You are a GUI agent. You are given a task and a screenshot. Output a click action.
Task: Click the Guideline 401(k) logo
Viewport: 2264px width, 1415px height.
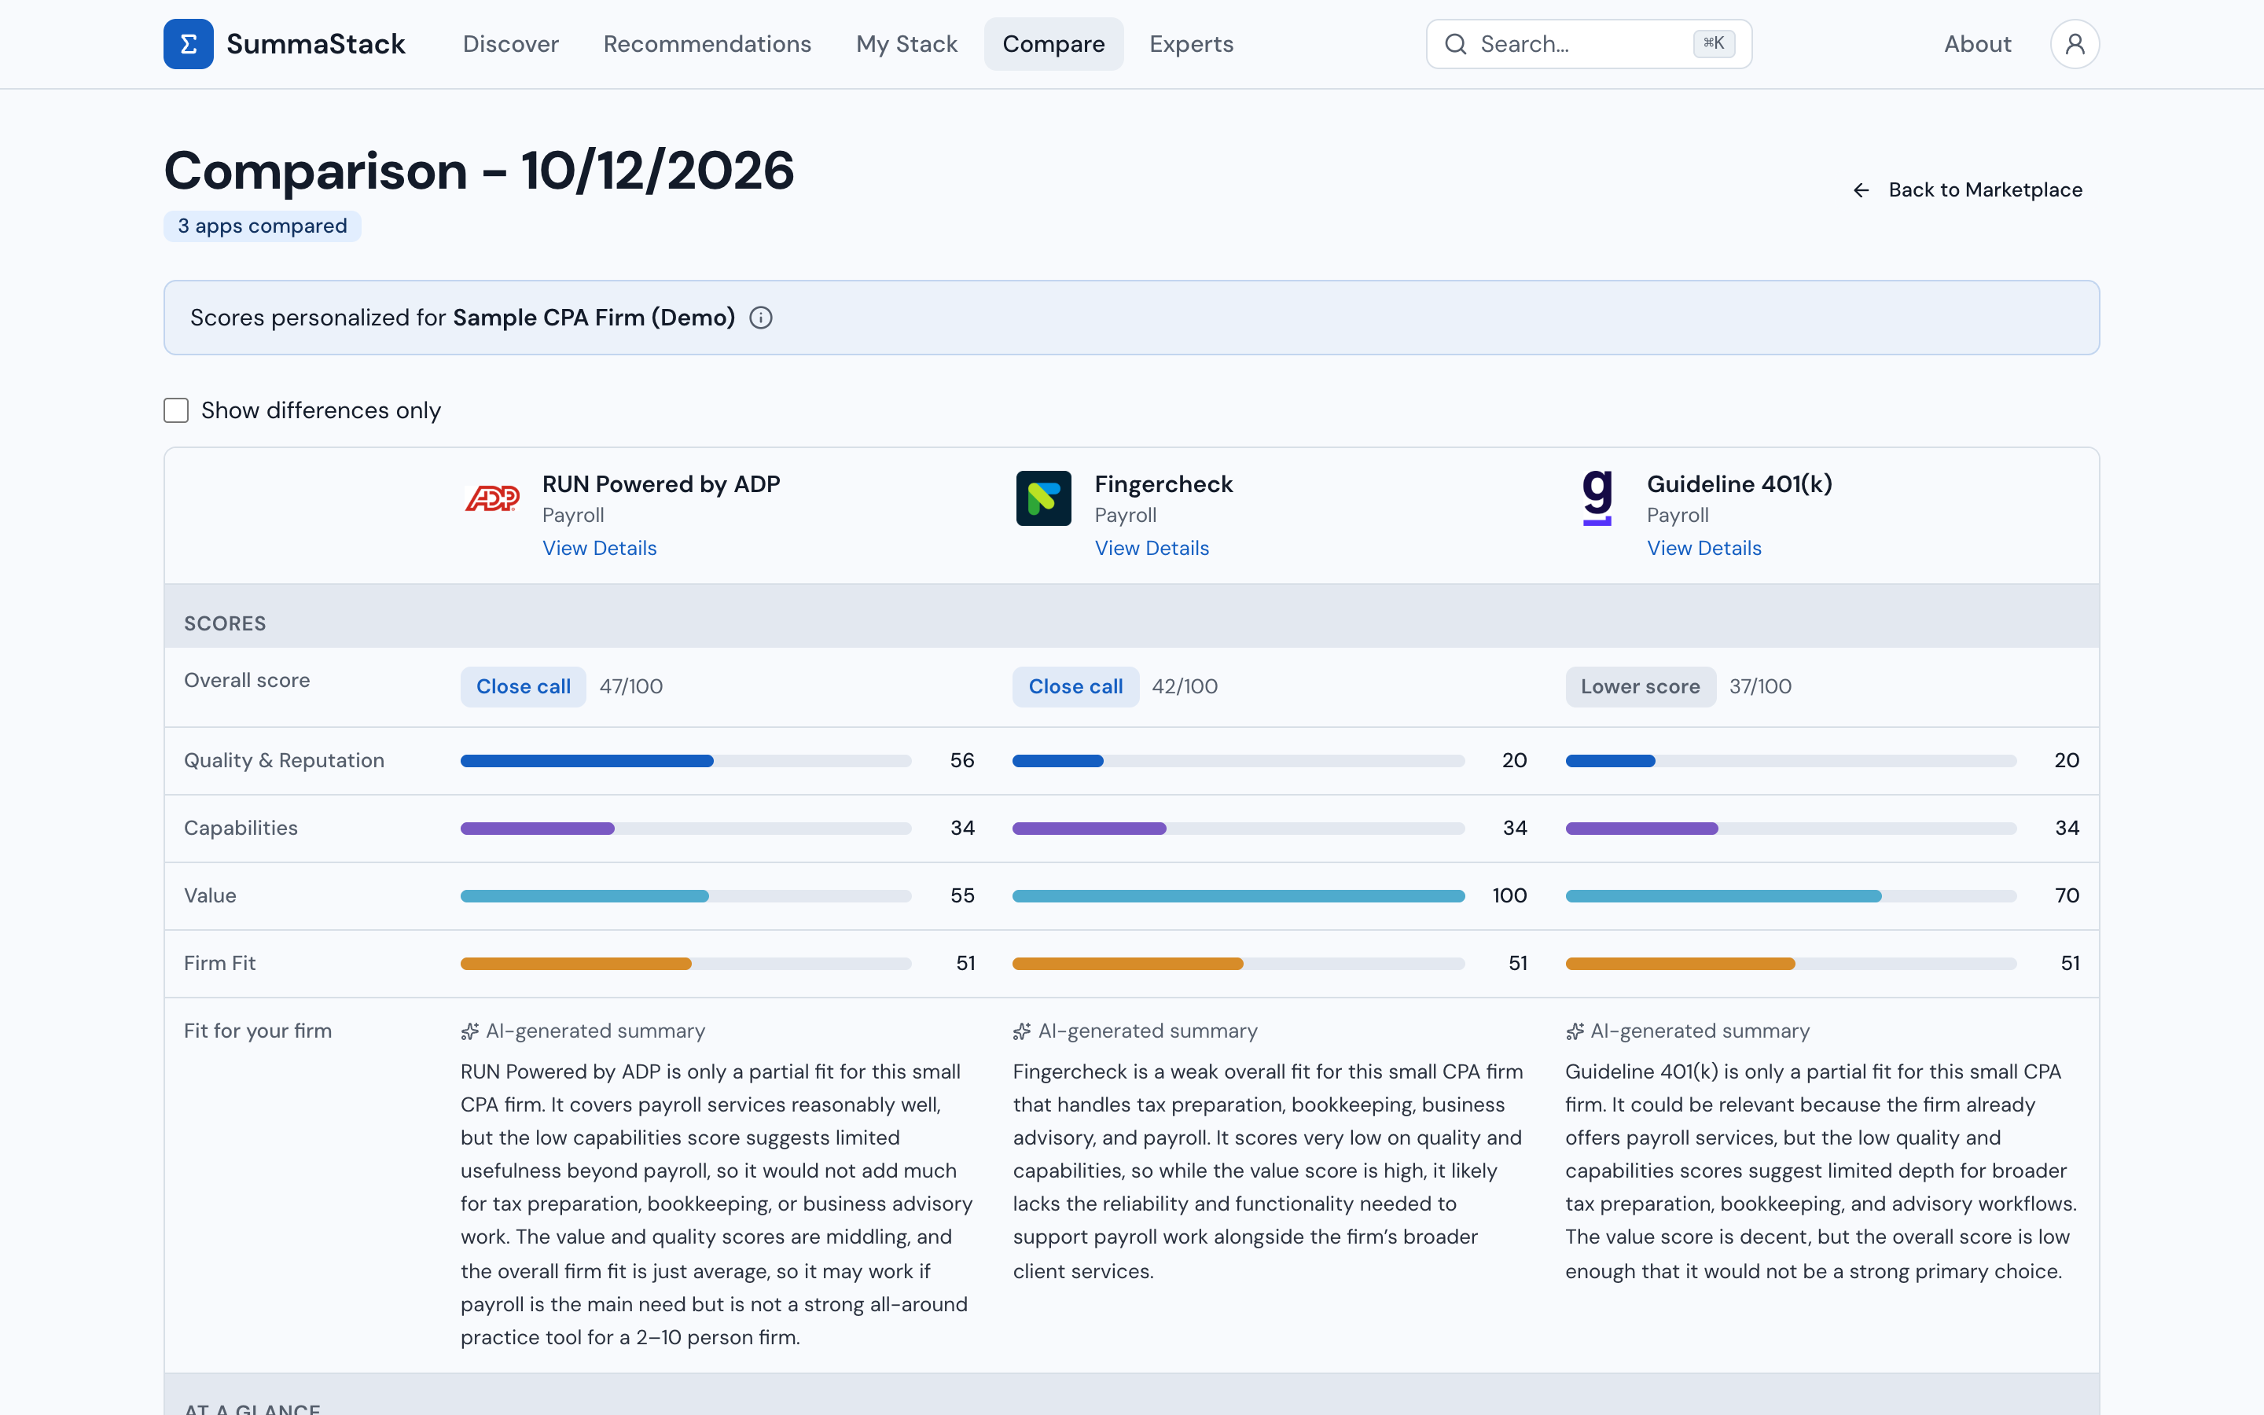click(x=1596, y=498)
